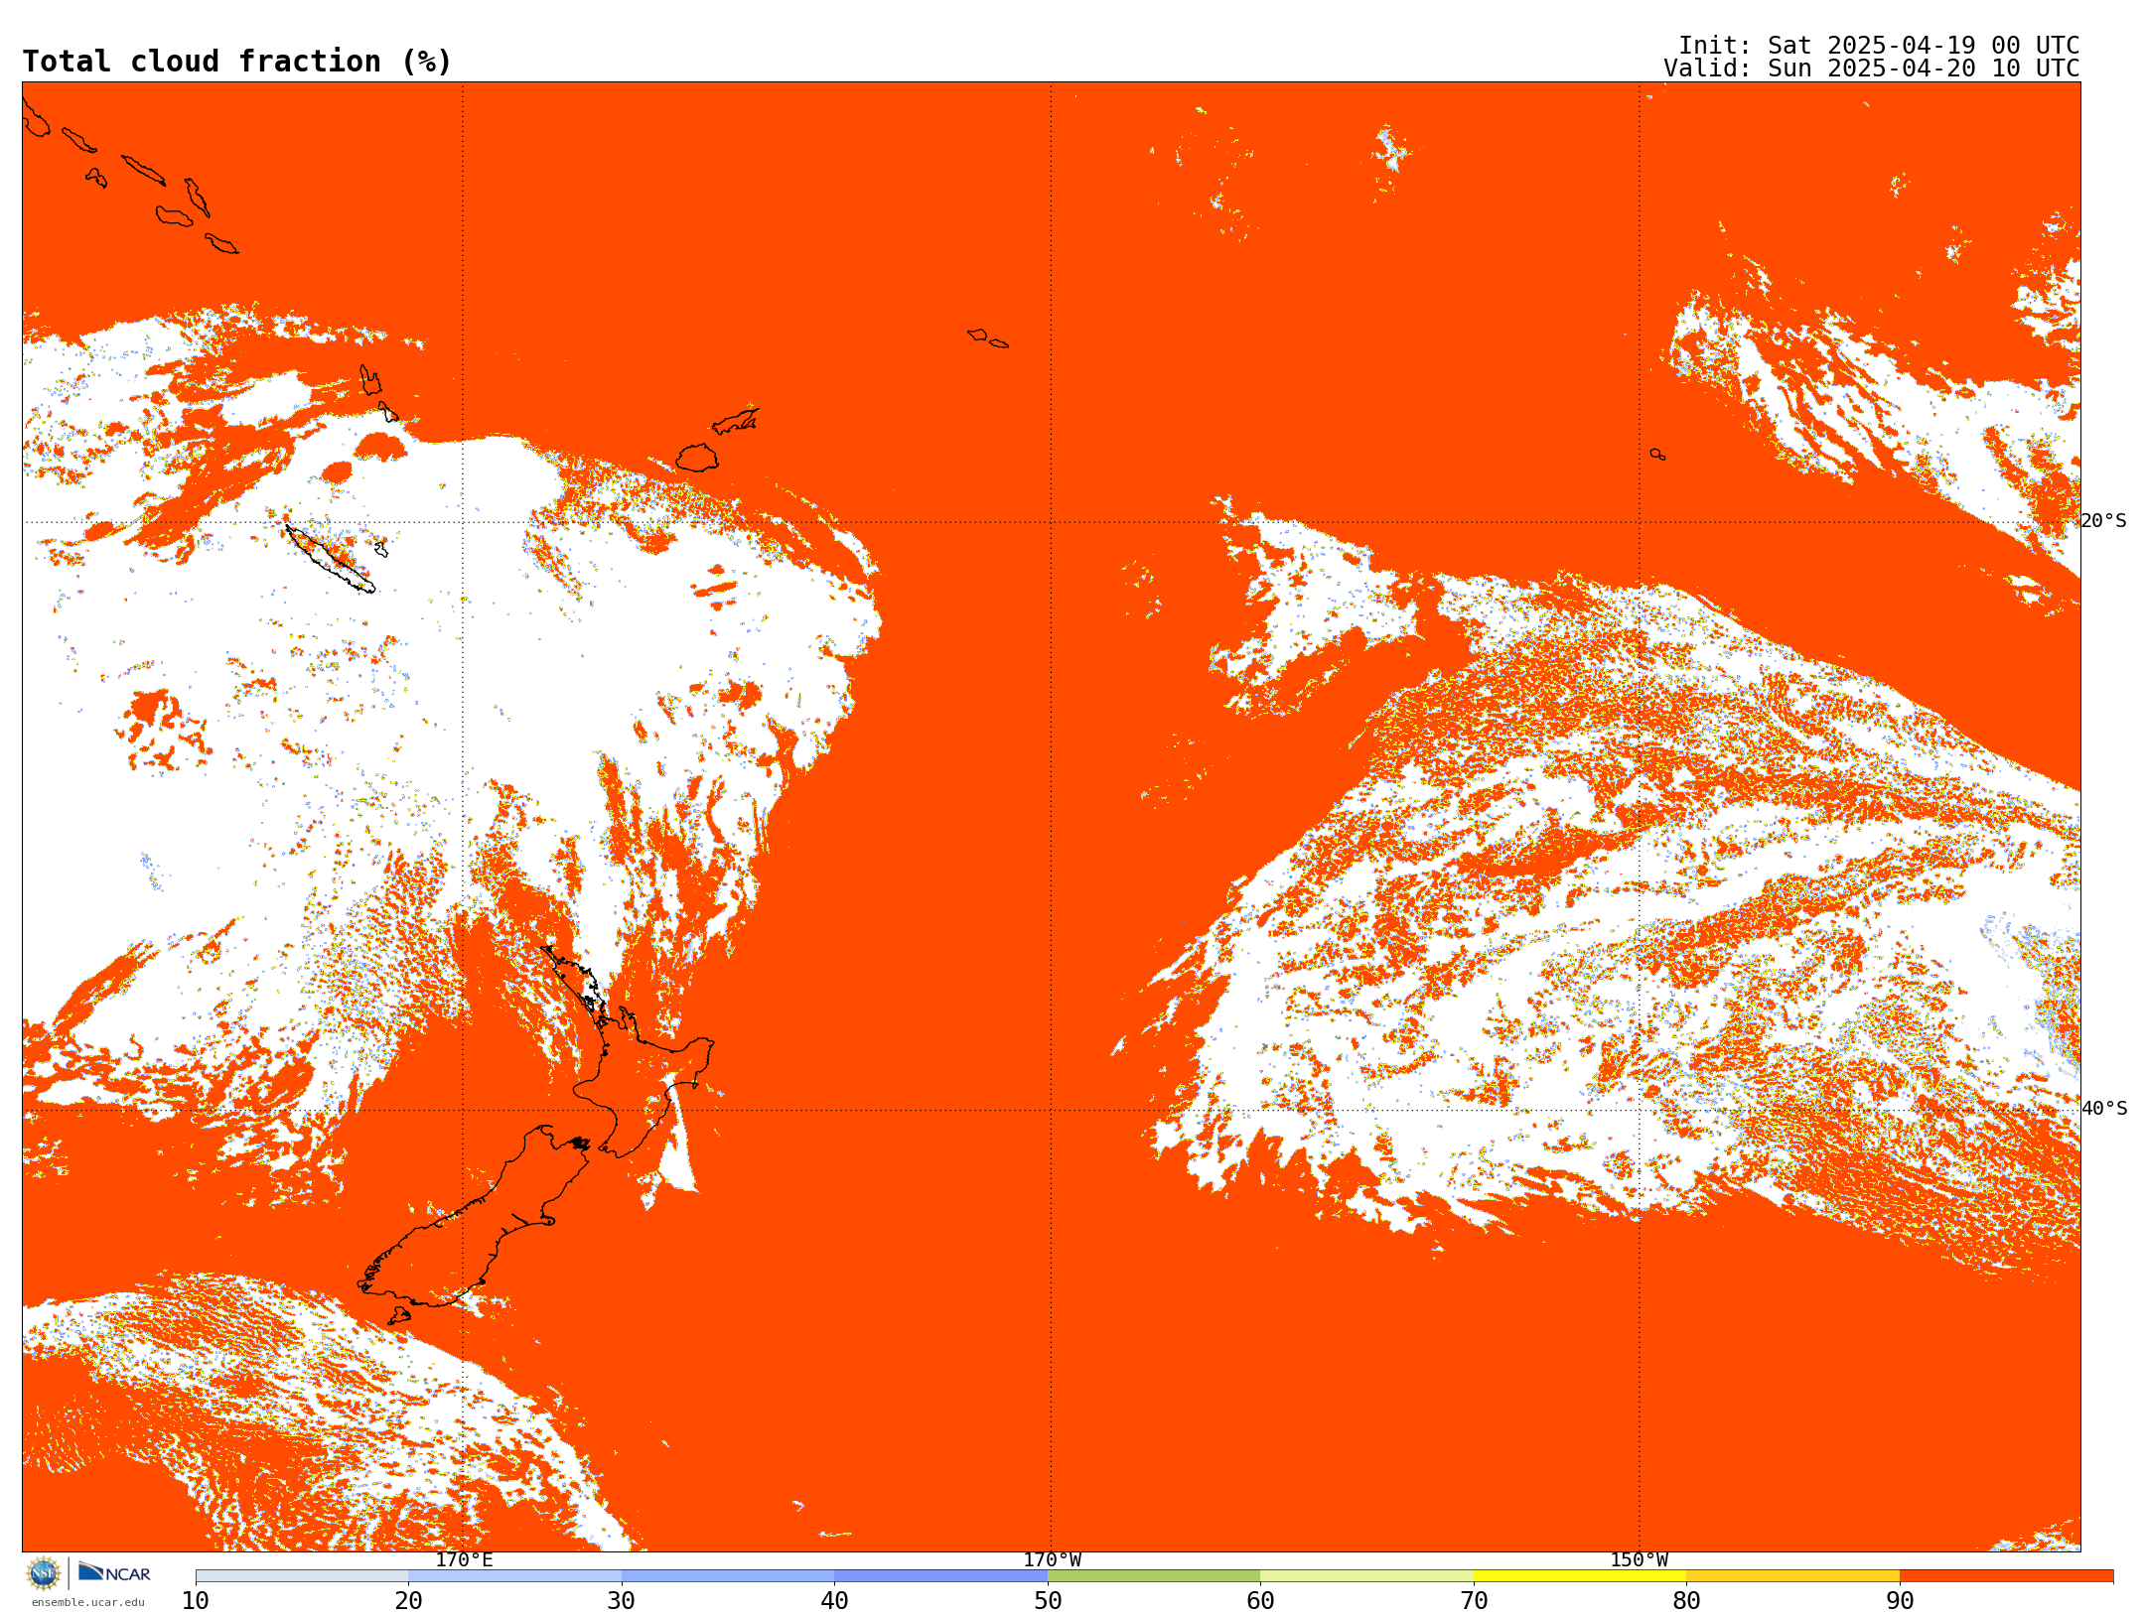
Task: Pick the periwinkle 40–50 colorbar segment
Action: (940, 1576)
